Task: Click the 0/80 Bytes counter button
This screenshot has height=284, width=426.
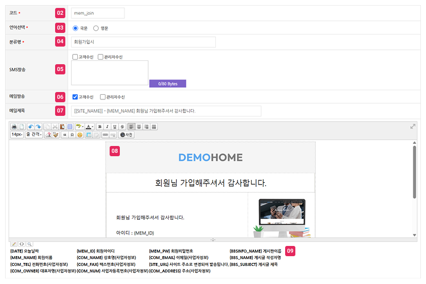Action: (x=168, y=83)
